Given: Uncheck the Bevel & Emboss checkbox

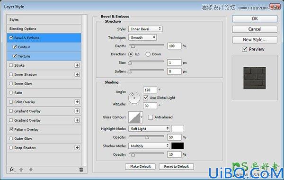Looking at the screenshot, I should point(11,38).
